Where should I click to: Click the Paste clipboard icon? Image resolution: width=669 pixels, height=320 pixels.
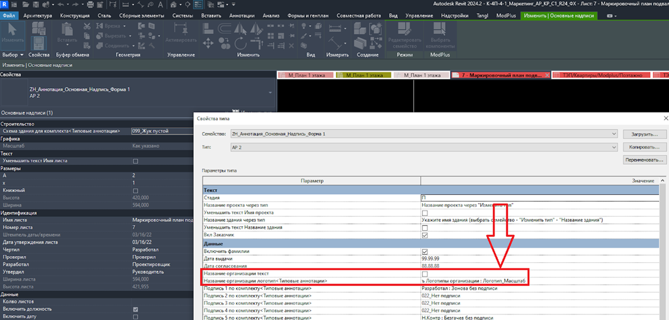point(67,30)
